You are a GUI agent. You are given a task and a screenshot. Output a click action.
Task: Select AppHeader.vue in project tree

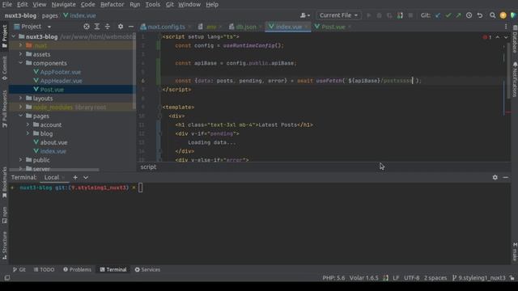62,81
